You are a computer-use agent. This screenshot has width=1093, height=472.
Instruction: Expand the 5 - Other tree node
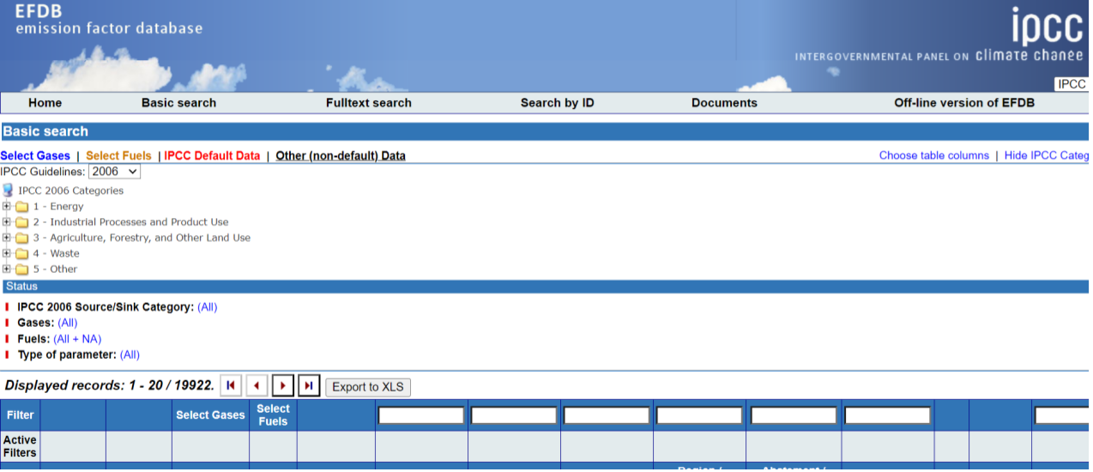coord(7,269)
